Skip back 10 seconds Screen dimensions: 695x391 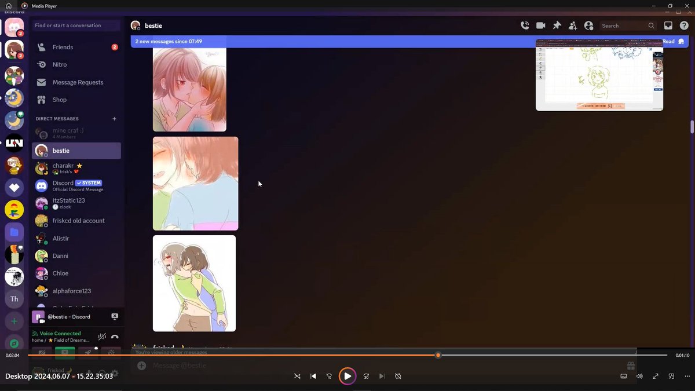click(x=329, y=376)
